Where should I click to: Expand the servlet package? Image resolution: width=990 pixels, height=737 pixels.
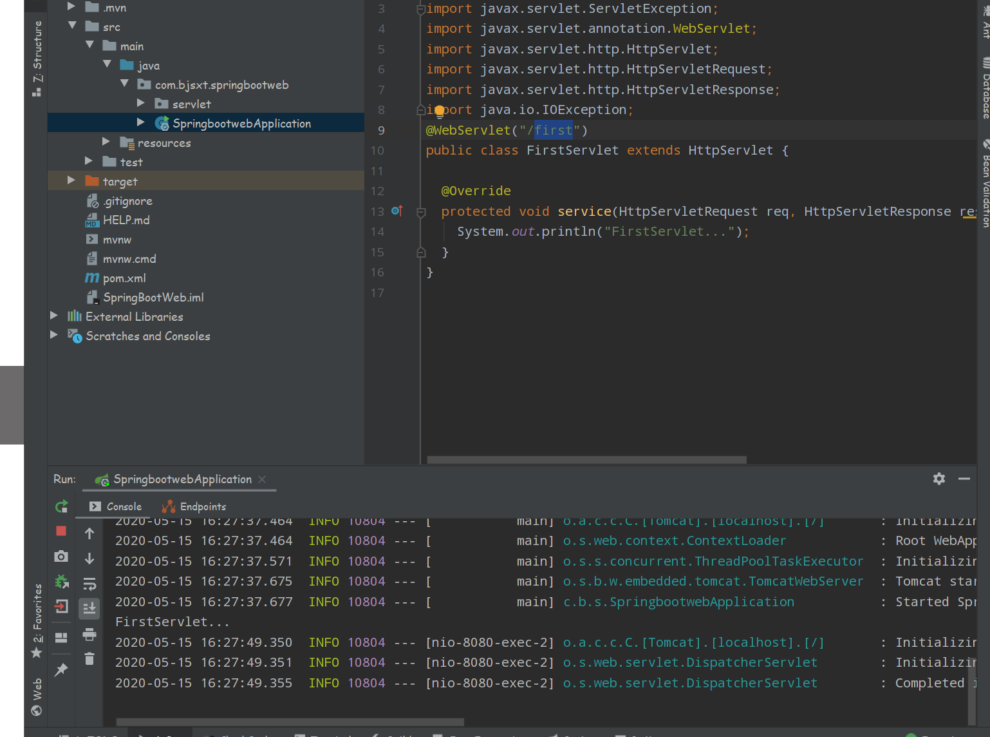(141, 103)
